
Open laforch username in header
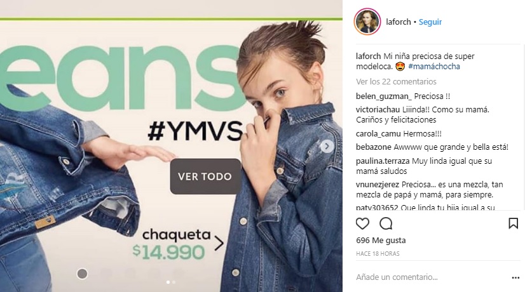[399, 22]
